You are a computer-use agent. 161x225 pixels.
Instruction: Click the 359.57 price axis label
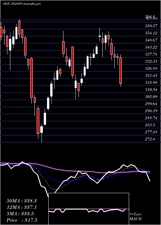click(151, 26)
